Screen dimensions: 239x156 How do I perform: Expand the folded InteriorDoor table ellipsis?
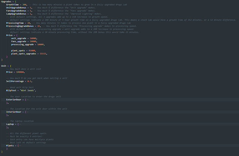pos(27,112)
